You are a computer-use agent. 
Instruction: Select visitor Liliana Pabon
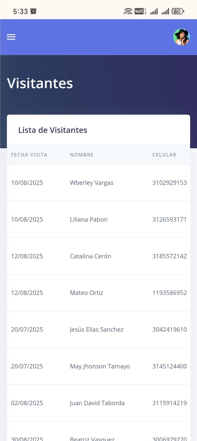pyautogui.click(x=89, y=219)
